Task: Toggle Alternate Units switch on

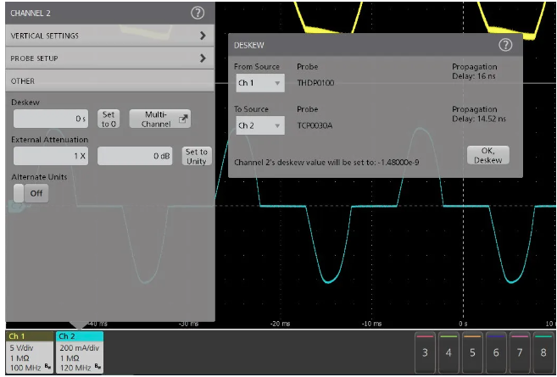Action: point(30,193)
